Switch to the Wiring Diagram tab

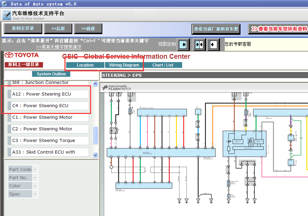tap(124, 65)
